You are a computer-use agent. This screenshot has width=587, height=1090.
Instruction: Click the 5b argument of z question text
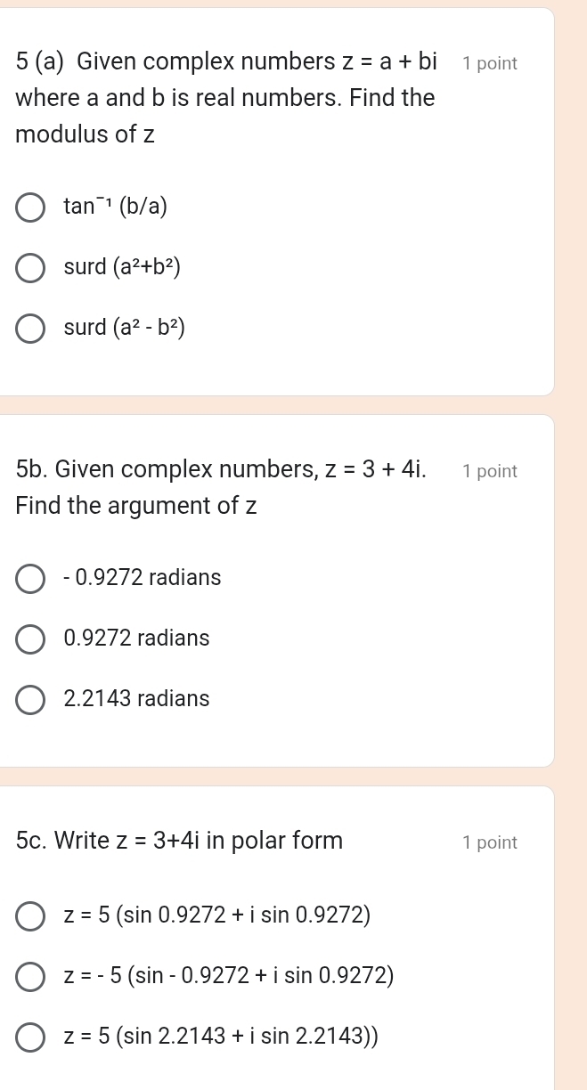coord(221,487)
